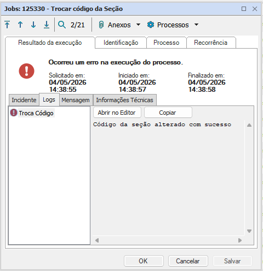Image resolution: width=263 pixels, height=271 pixels.
Task: Open the Identificação tab
Action: pos(121,43)
